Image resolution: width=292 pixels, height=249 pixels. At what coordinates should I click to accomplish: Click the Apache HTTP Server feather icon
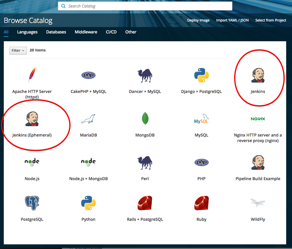(32, 75)
